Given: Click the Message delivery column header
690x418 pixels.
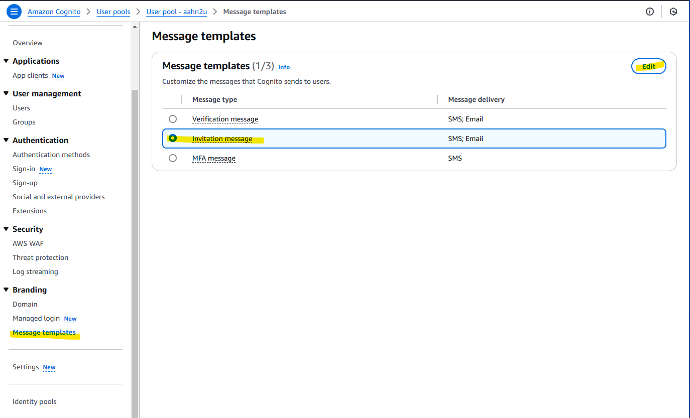Looking at the screenshot, I should [x=476, y=99].
